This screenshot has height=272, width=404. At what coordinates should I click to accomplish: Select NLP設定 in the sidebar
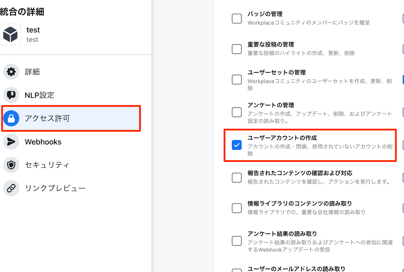point(39,95)
